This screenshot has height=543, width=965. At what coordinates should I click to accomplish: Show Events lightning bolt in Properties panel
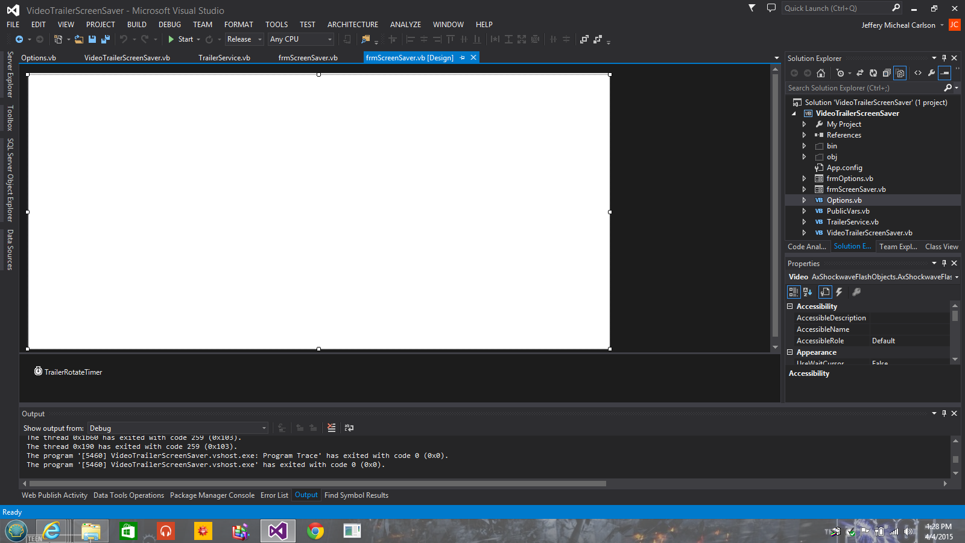839,292
